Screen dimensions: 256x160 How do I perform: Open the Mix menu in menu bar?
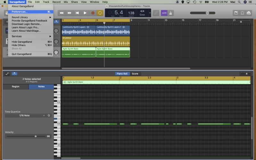[66, 2]
